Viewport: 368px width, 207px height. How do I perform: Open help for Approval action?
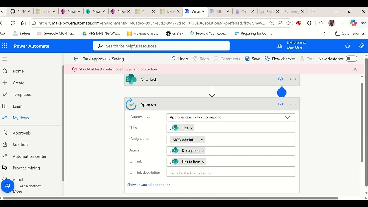point(281,104)
